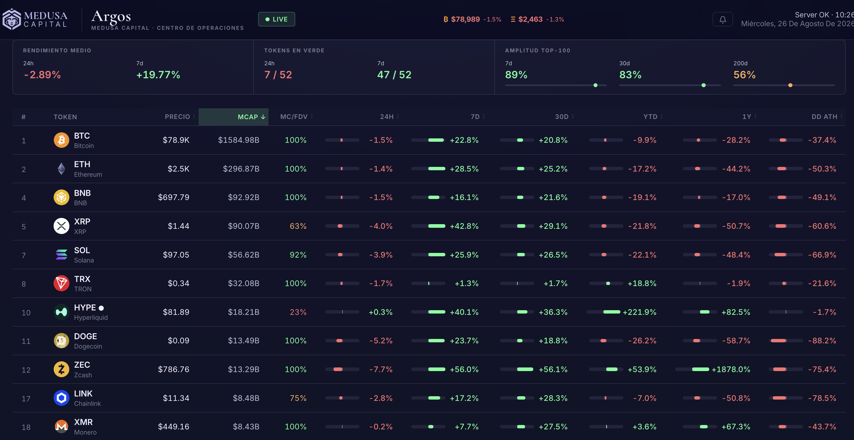Click DOGE DD ATH value -88.2%
Screen dimensions: 854x440
(822, 341)
